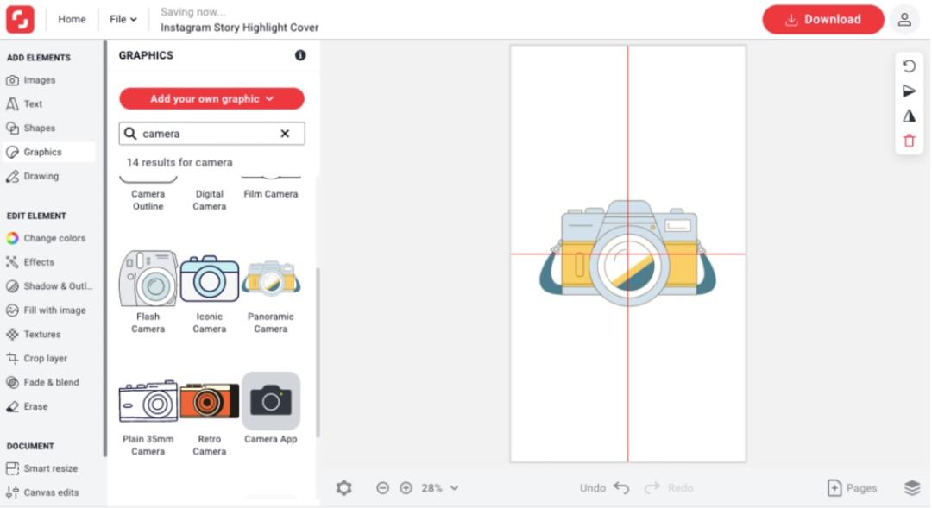932x508 pixels.
Task: Click the rotate icon in the right toolbar
Action: click(909, 66)
